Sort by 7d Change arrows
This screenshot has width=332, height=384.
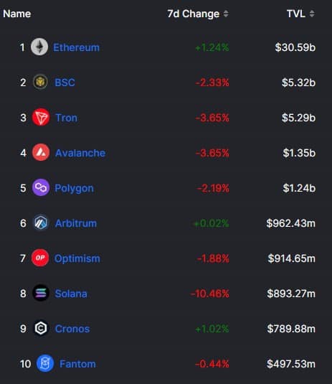(226, 14)
